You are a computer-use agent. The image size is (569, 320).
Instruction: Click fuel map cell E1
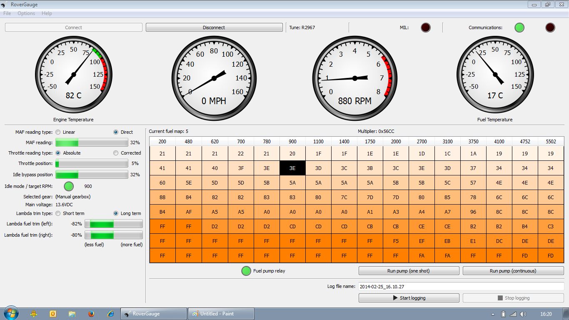[473, 241]
